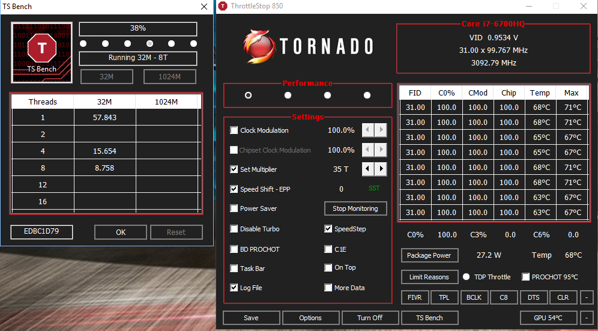Increase Clock Modulation with right arrow

coord(381,130)
